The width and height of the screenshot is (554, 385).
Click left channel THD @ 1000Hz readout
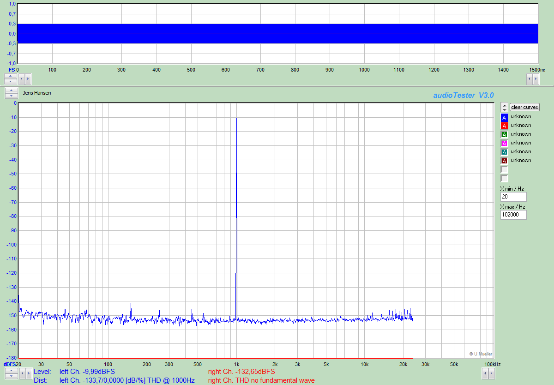pyautogui.click(x=127, y=381)
